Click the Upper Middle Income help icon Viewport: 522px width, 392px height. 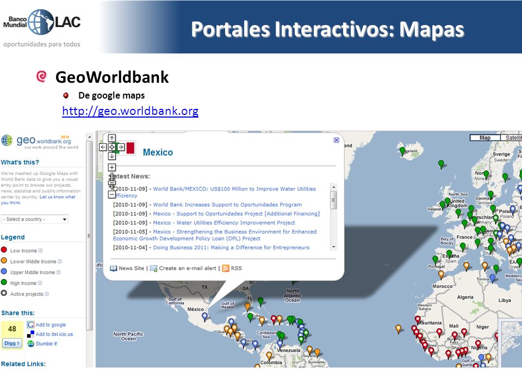click(x=58, y=272)
